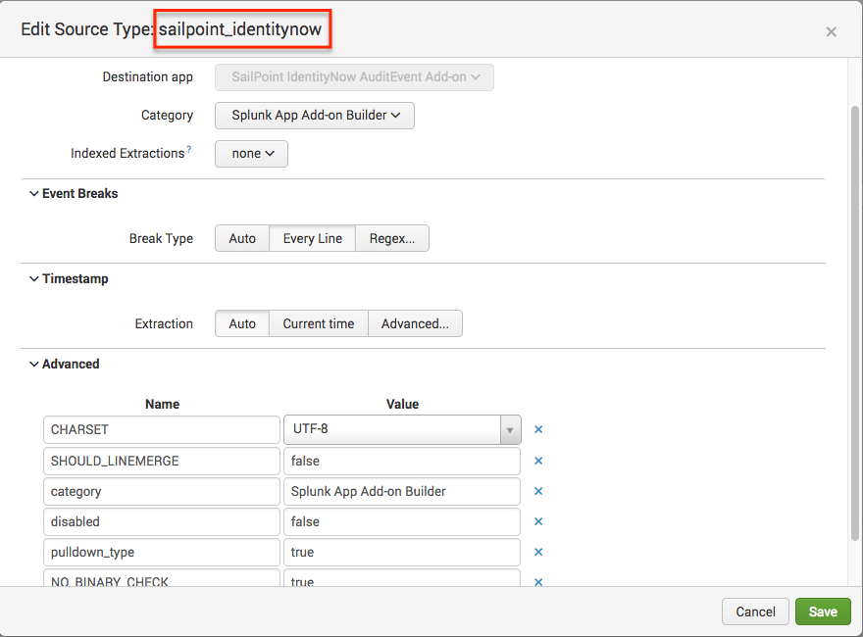Remove the category advanced setting row

(x=538, y=491)
